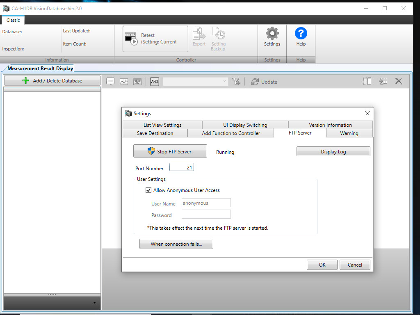Image resolution: width=420 pixels, height=315 pixels.
Task: Click the FTP status text Running
Action: 225,152
